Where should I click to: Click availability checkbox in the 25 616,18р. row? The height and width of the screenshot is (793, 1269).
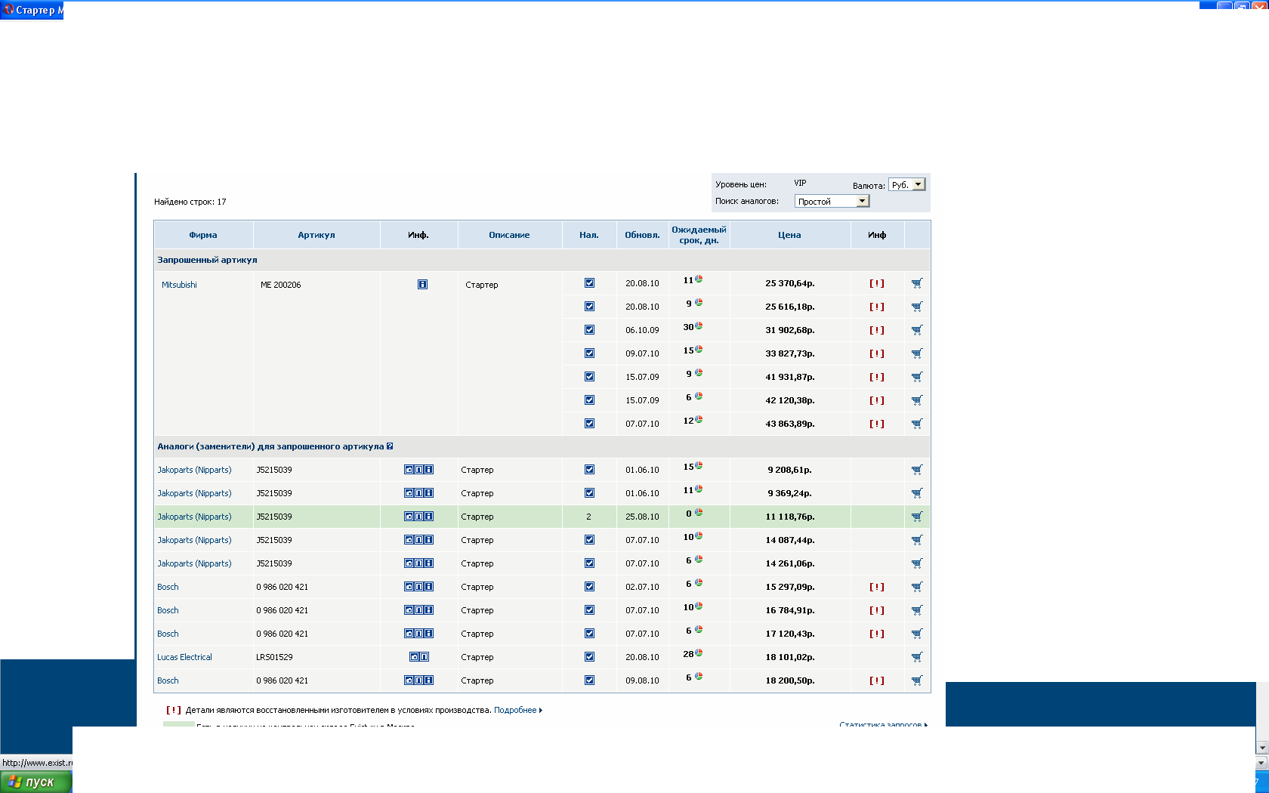[x=589, y=307]
